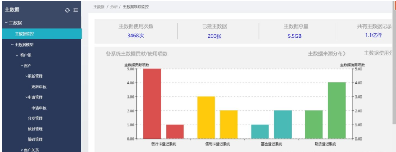This screenshot has height=152, width=396.
Task: Click the tallest green bar for 期货登记系统
Action: (x=337, y=111)
